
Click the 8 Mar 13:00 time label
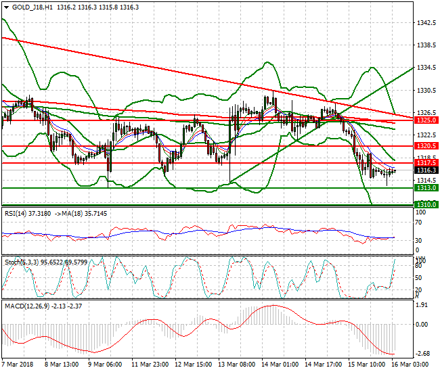click(62, 365)
